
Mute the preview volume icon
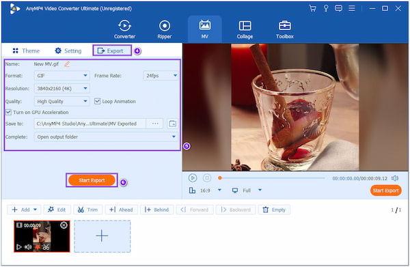[394, 178]
